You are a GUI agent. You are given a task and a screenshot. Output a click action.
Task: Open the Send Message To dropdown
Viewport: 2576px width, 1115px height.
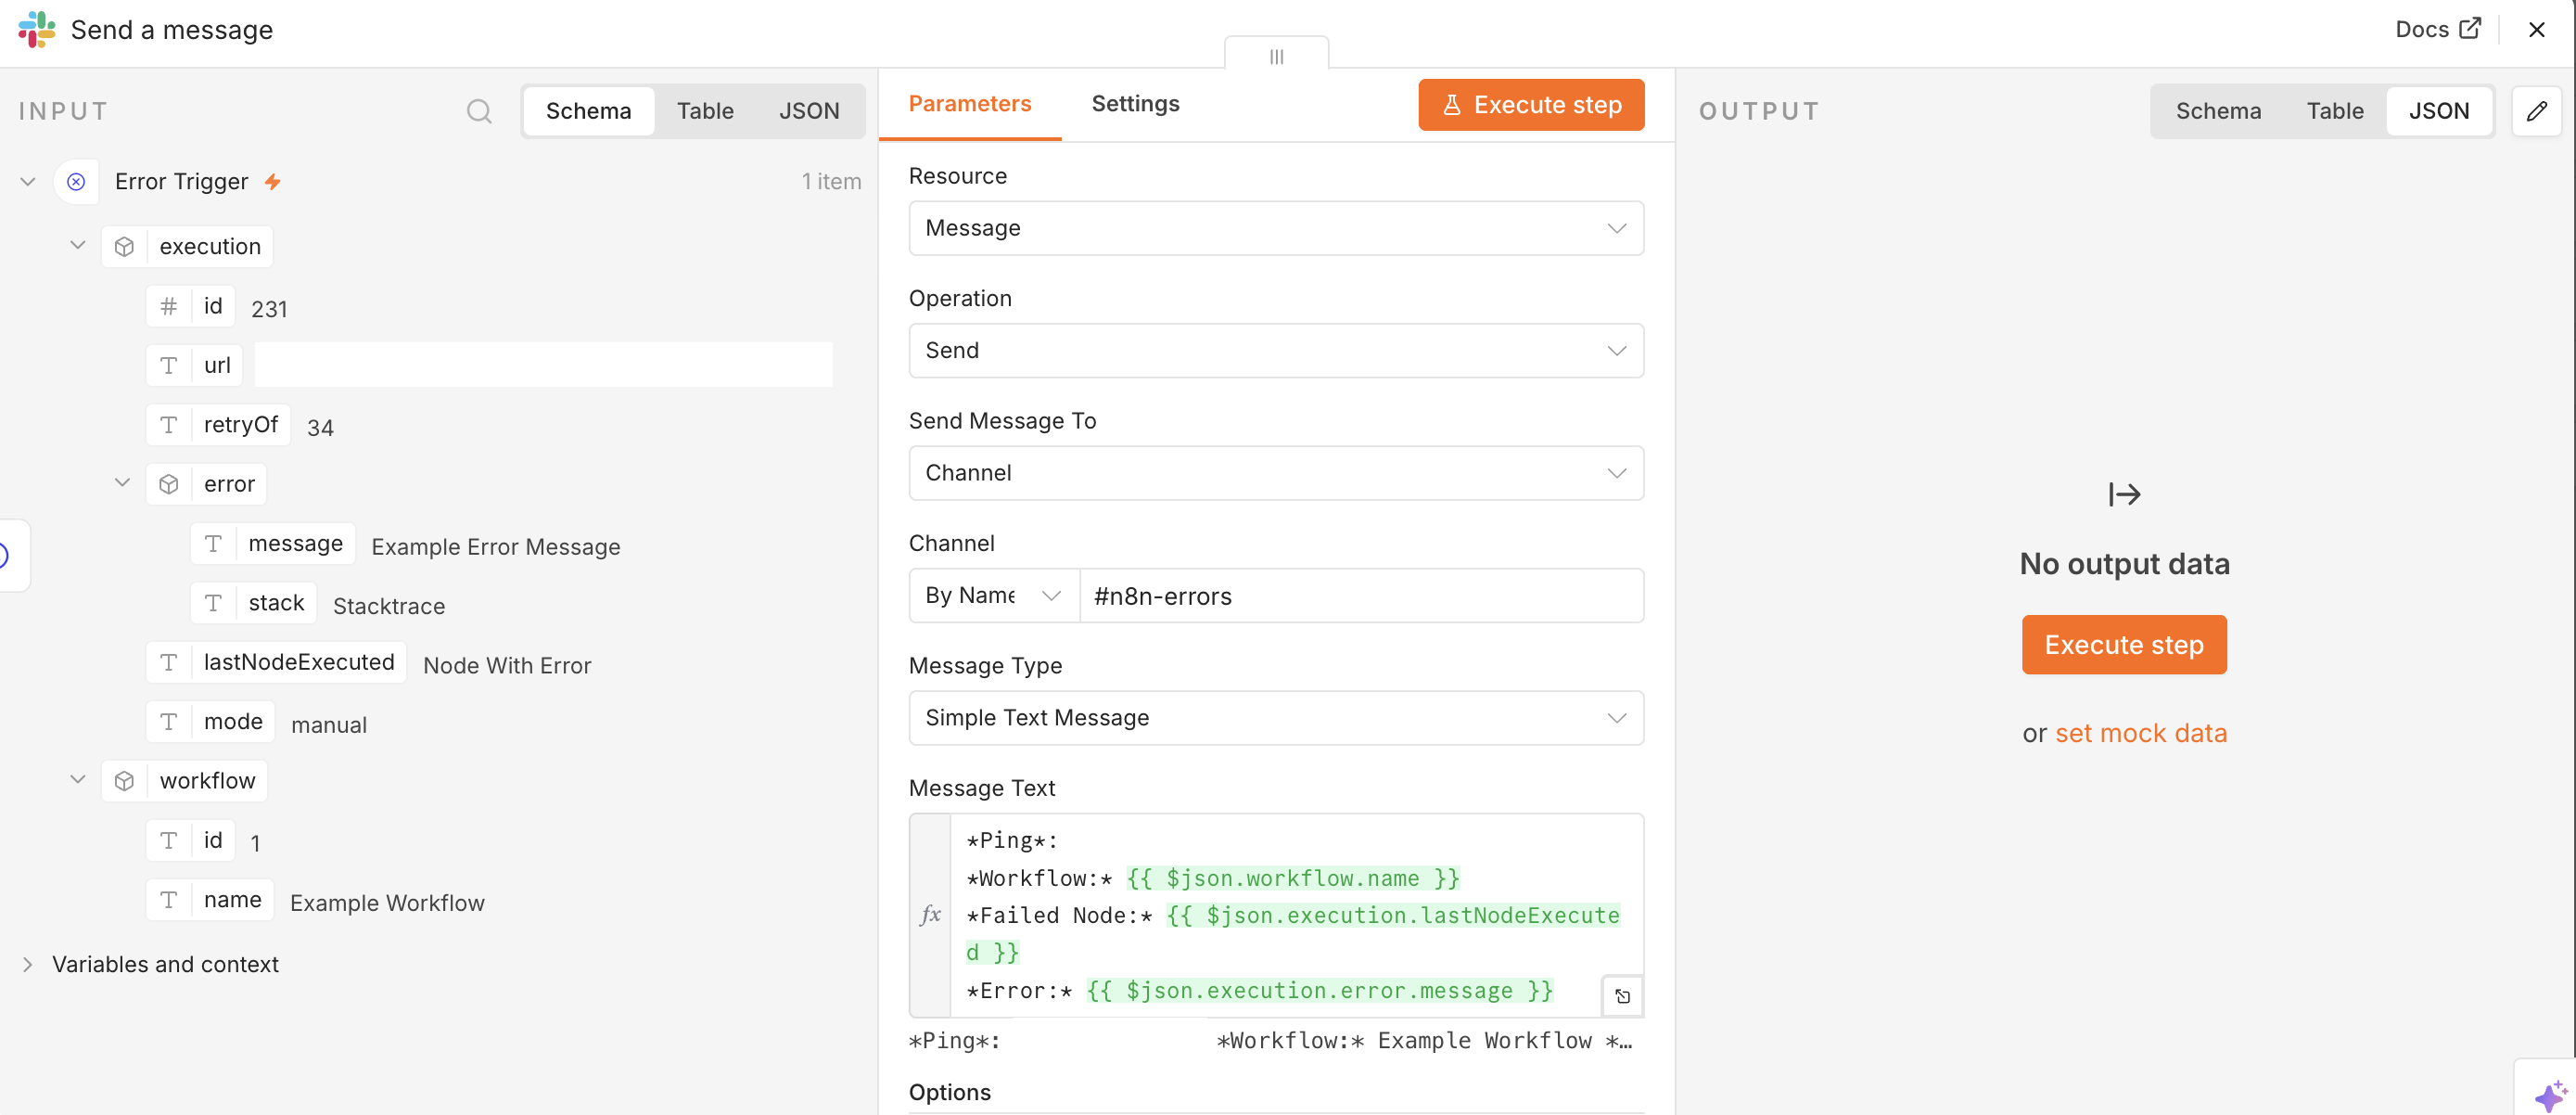pos(1275,473)
